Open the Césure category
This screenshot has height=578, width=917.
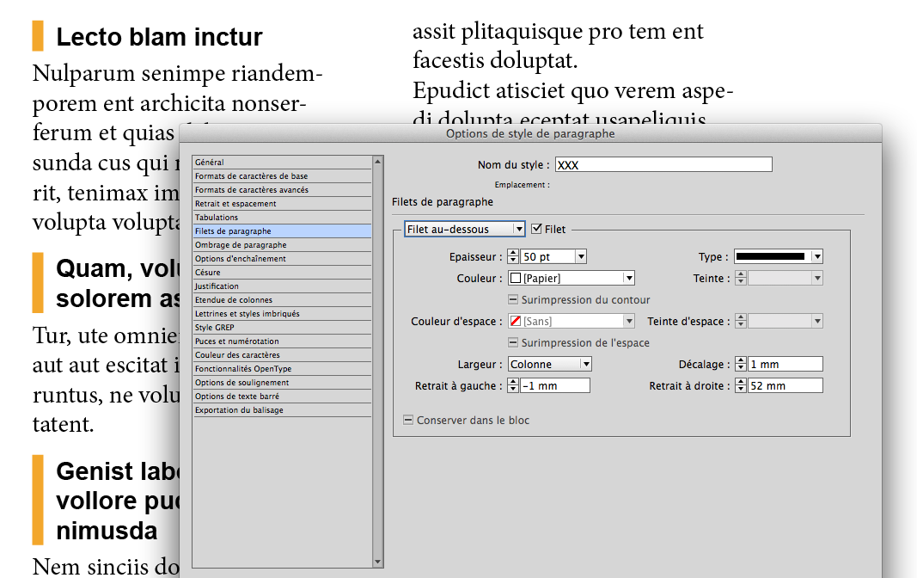[x=282, y=272]
